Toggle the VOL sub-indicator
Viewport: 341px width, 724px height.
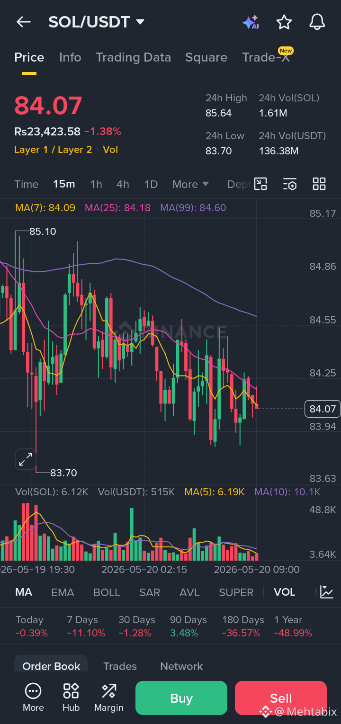[284, 592]
